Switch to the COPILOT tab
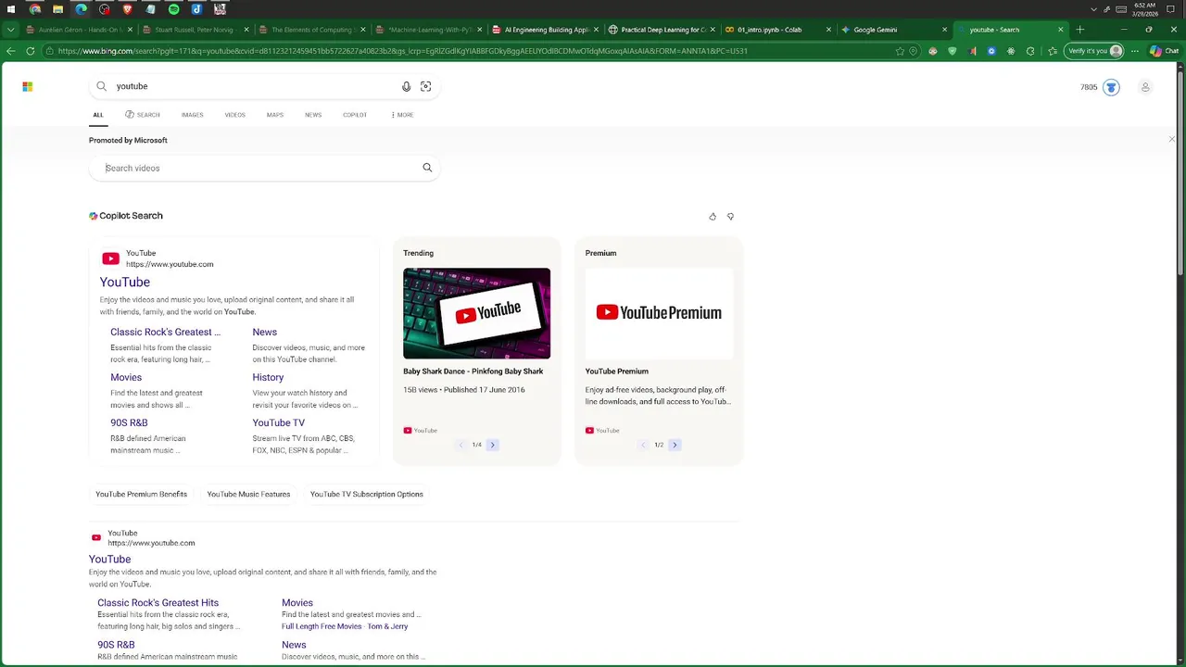1186x667 pixels. [x=355, y=115]
